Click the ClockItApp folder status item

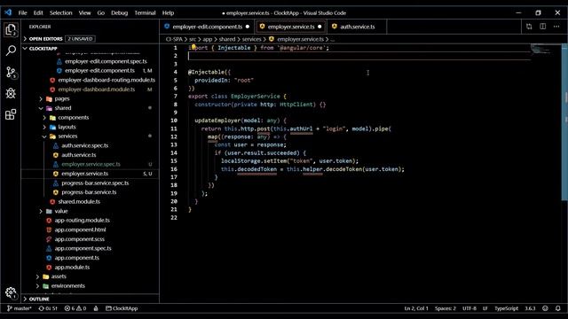[x=122, y=308]
